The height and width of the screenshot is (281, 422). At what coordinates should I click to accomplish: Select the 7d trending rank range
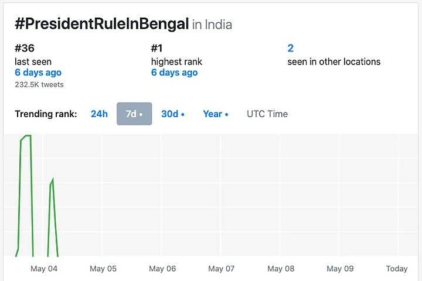(134, 114)
